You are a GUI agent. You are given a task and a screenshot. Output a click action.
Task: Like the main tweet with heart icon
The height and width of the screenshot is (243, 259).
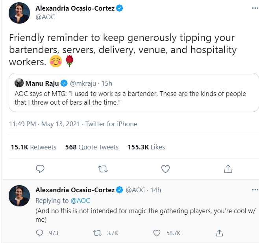click(x=166, y=169)
